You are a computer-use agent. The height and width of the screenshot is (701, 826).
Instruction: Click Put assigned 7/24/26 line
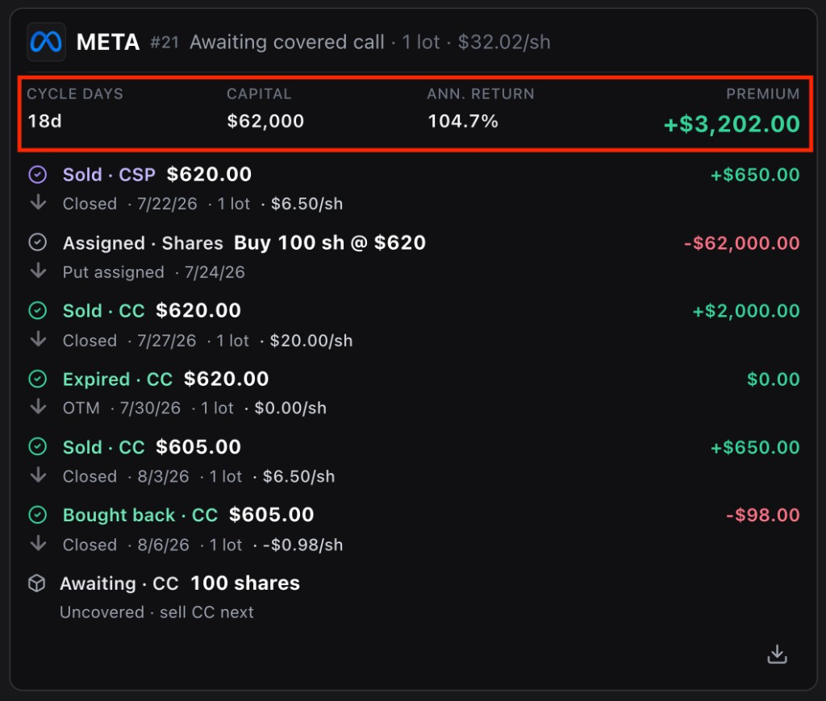click(x=154, y=272)
